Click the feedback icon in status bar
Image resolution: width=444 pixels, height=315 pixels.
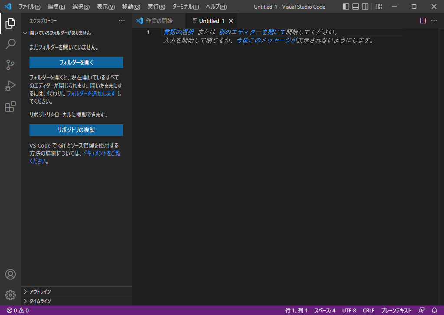point(421,310)
